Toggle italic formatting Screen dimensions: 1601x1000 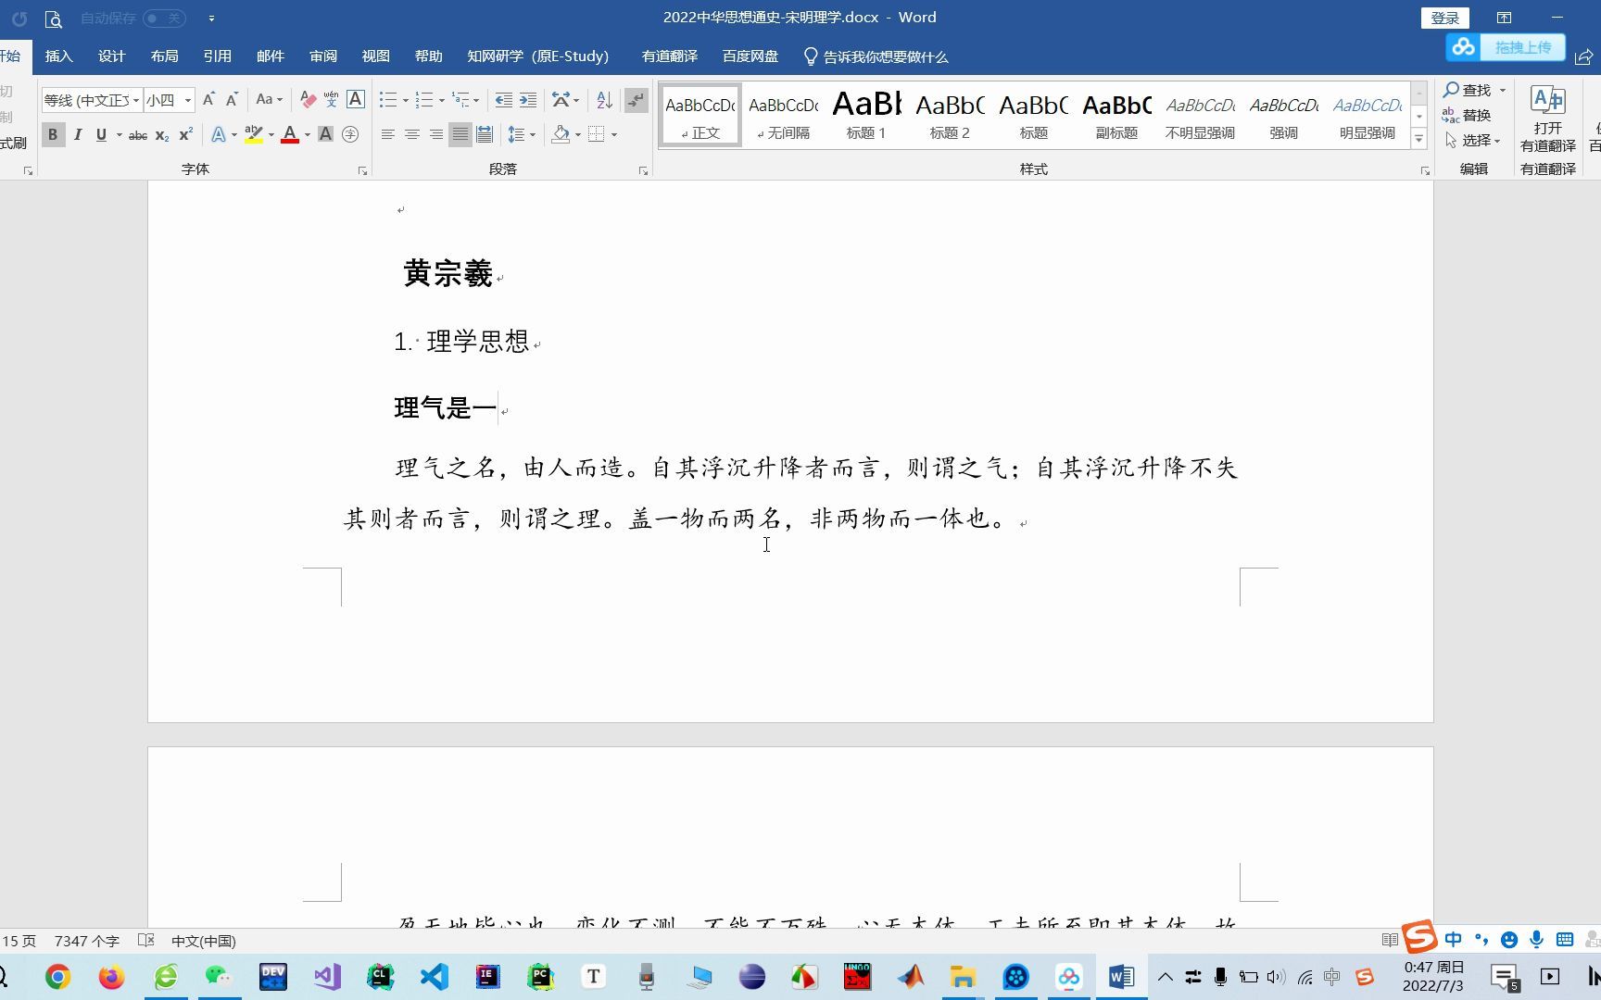click(78, 135)
